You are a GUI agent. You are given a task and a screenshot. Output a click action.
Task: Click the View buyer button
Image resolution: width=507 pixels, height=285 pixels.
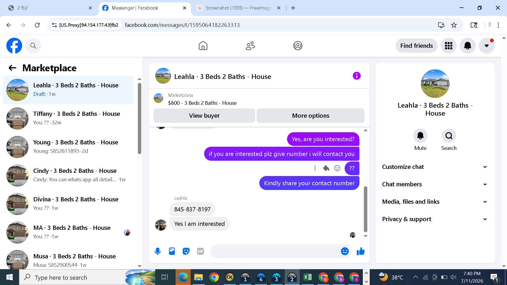[204, 116]
